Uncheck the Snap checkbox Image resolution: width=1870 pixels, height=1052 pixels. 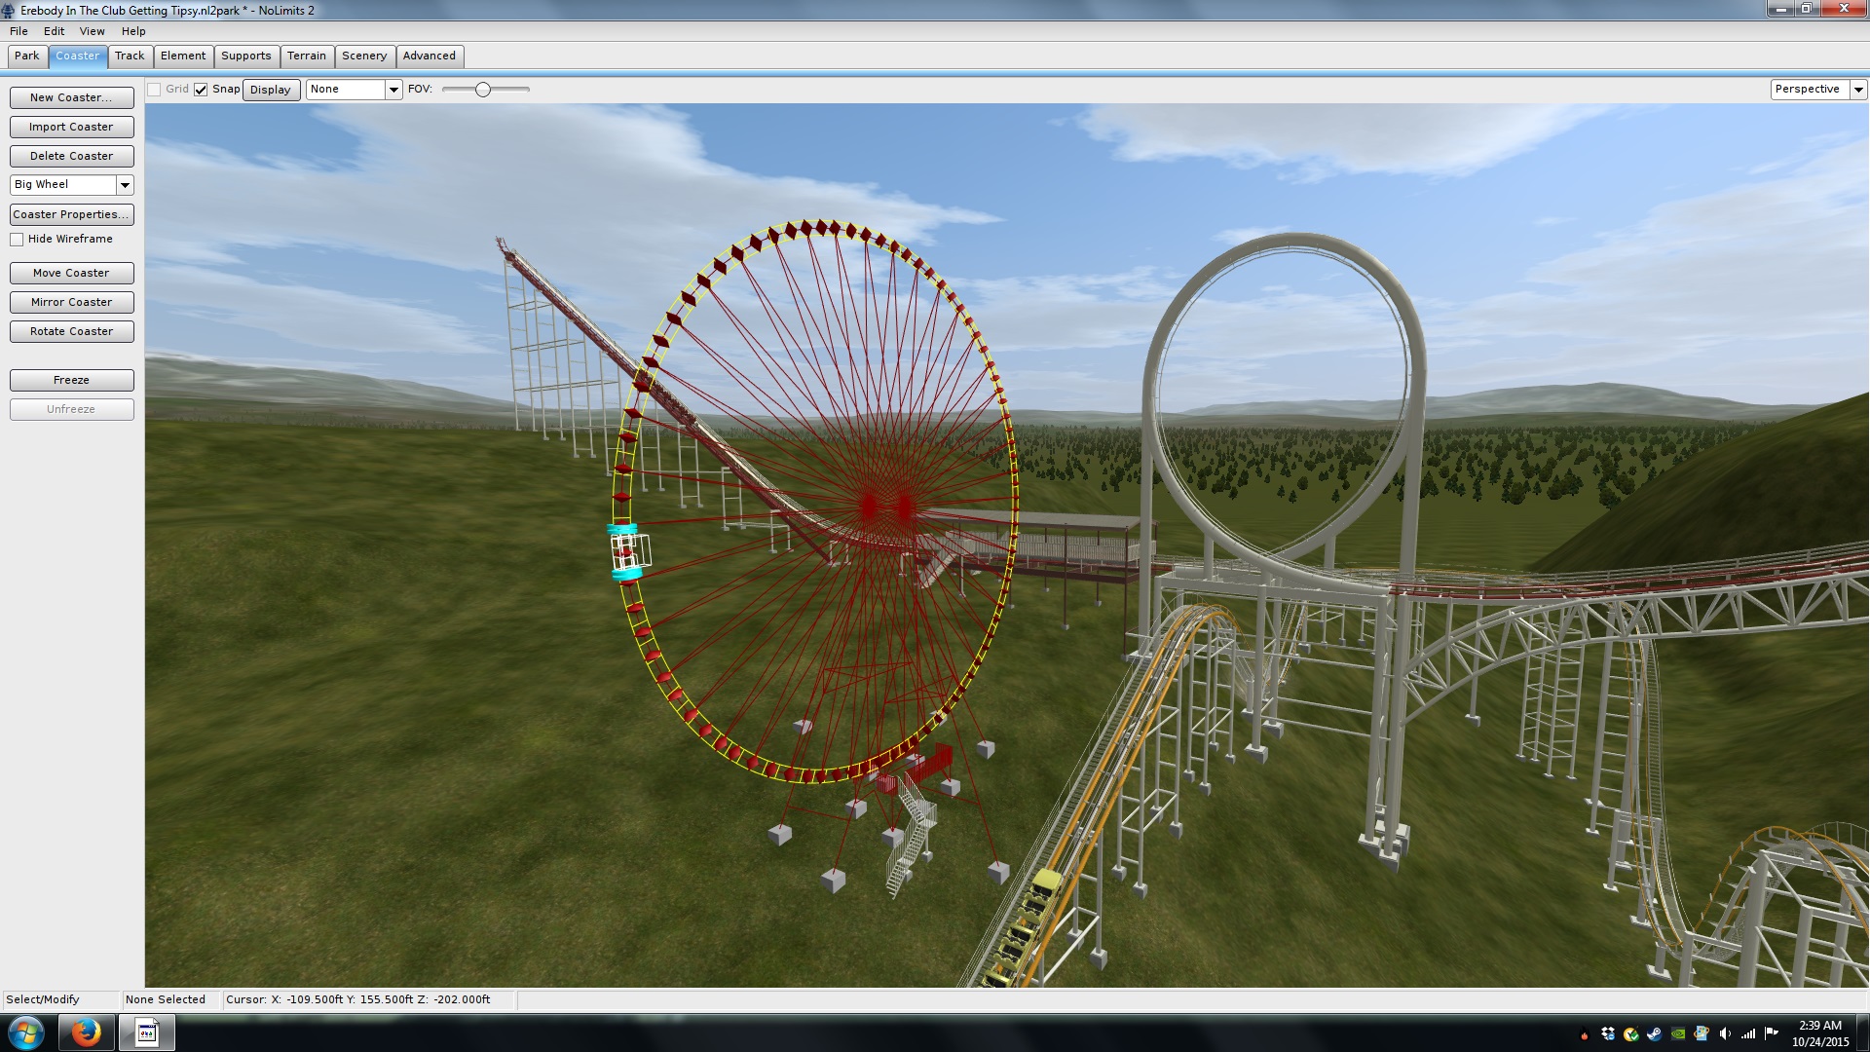click(201, 90)
